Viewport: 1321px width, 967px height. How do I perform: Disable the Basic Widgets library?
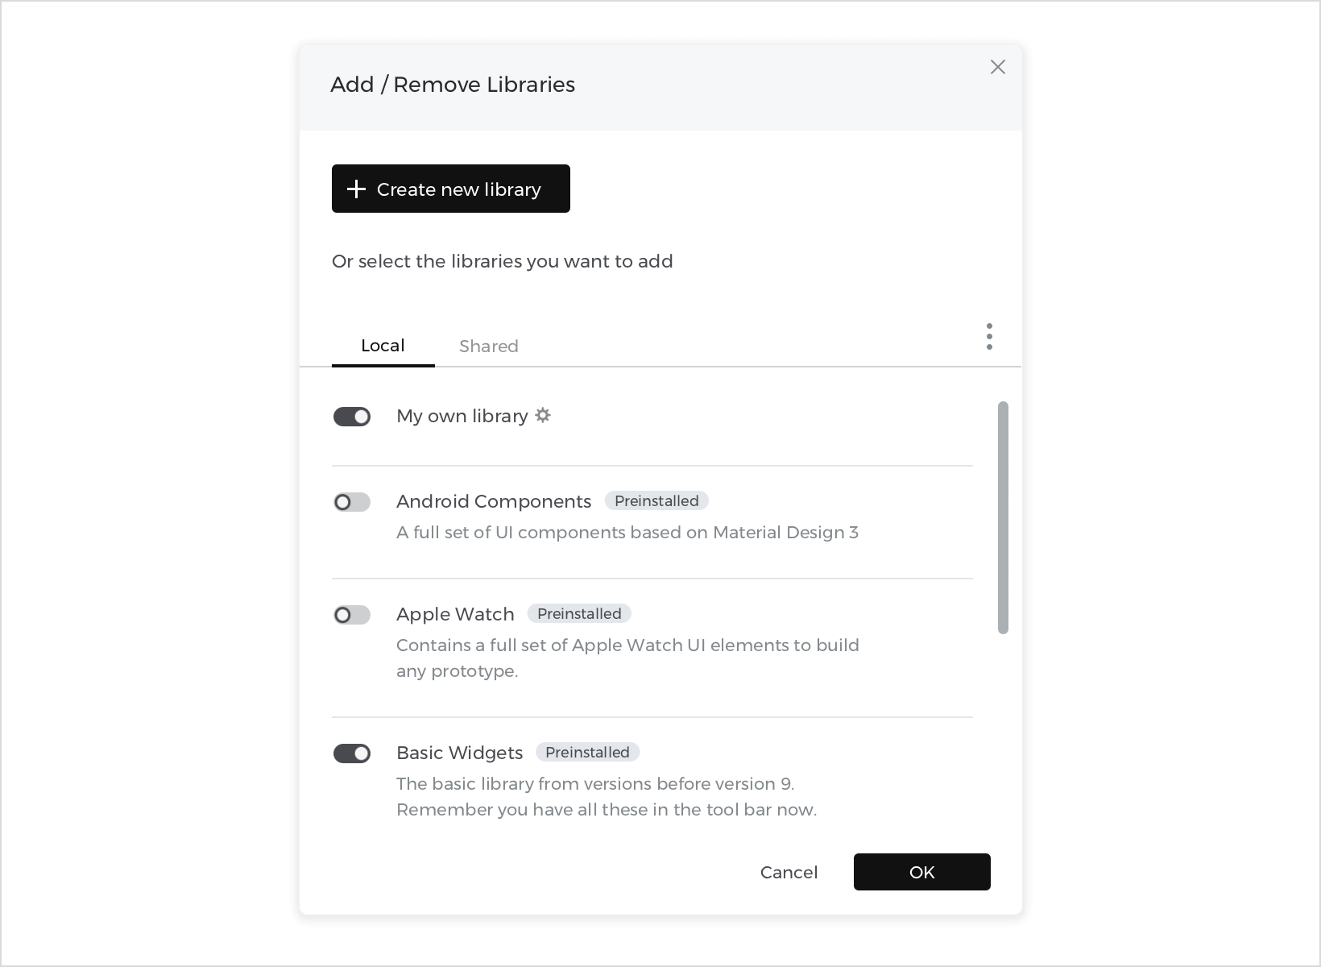coord(352,753)
